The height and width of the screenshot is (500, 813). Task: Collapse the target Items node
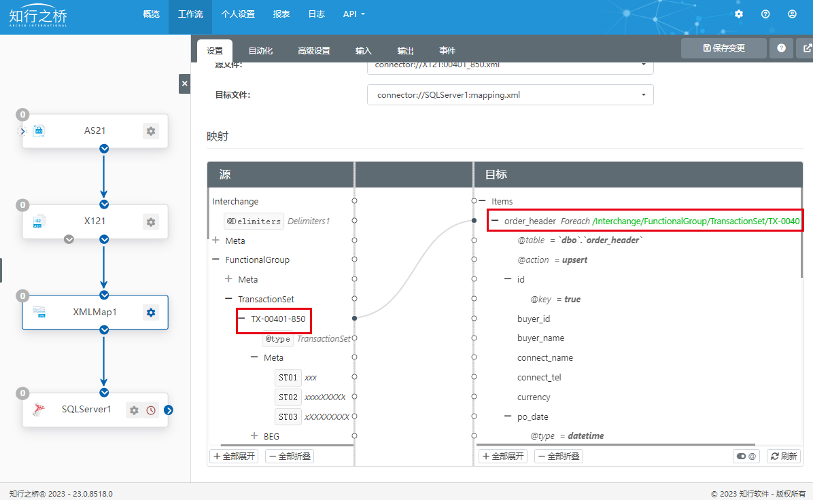[x=482, y=201]
